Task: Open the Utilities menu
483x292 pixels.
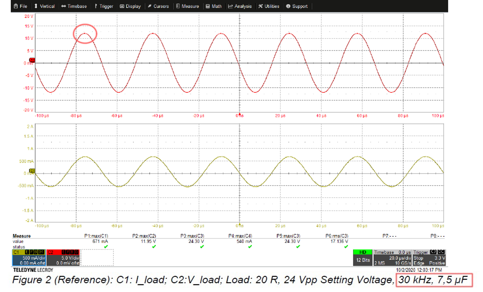Action: 269,6
